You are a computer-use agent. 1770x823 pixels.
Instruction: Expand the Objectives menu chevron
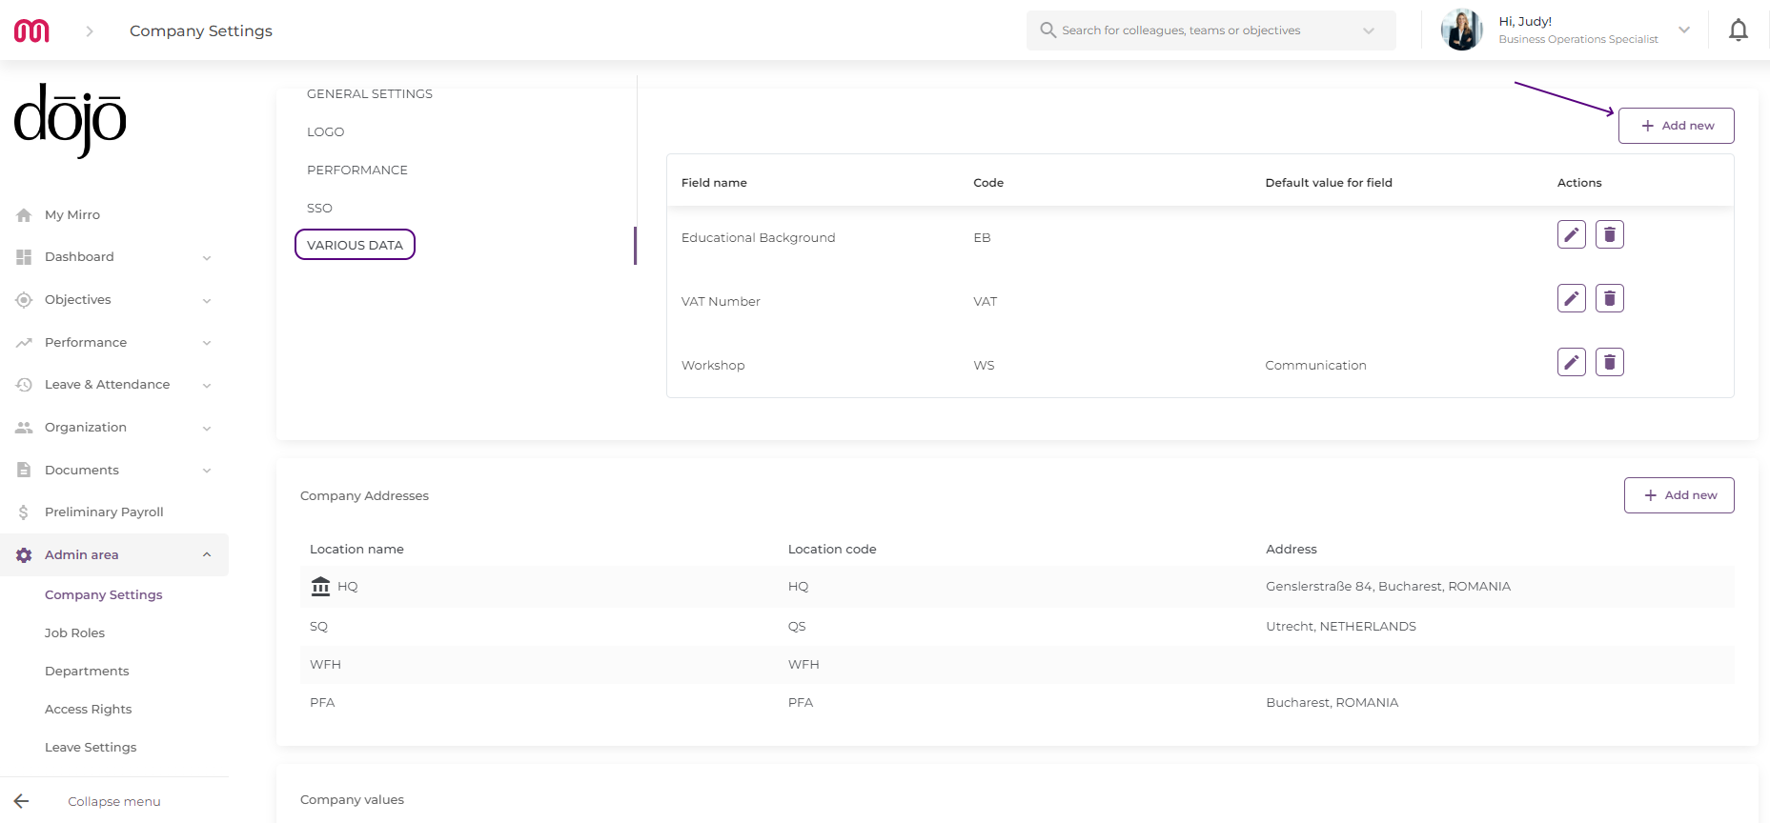pos(207,301)
